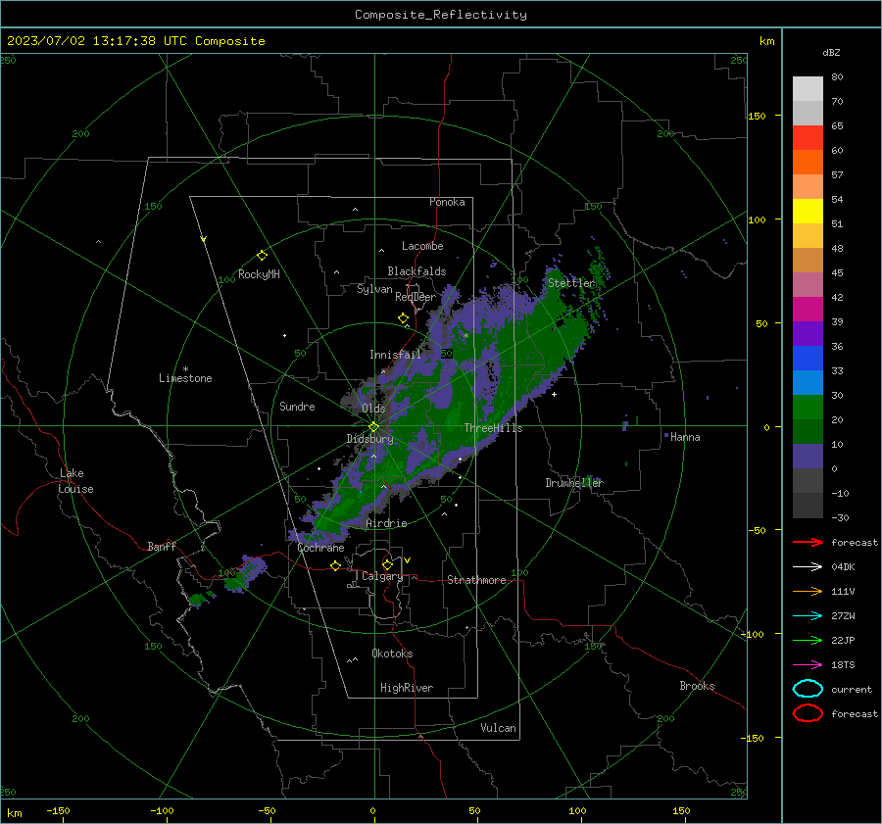882x824 pixels.
Task: Click the HighRiver town label
Action: 407,688
